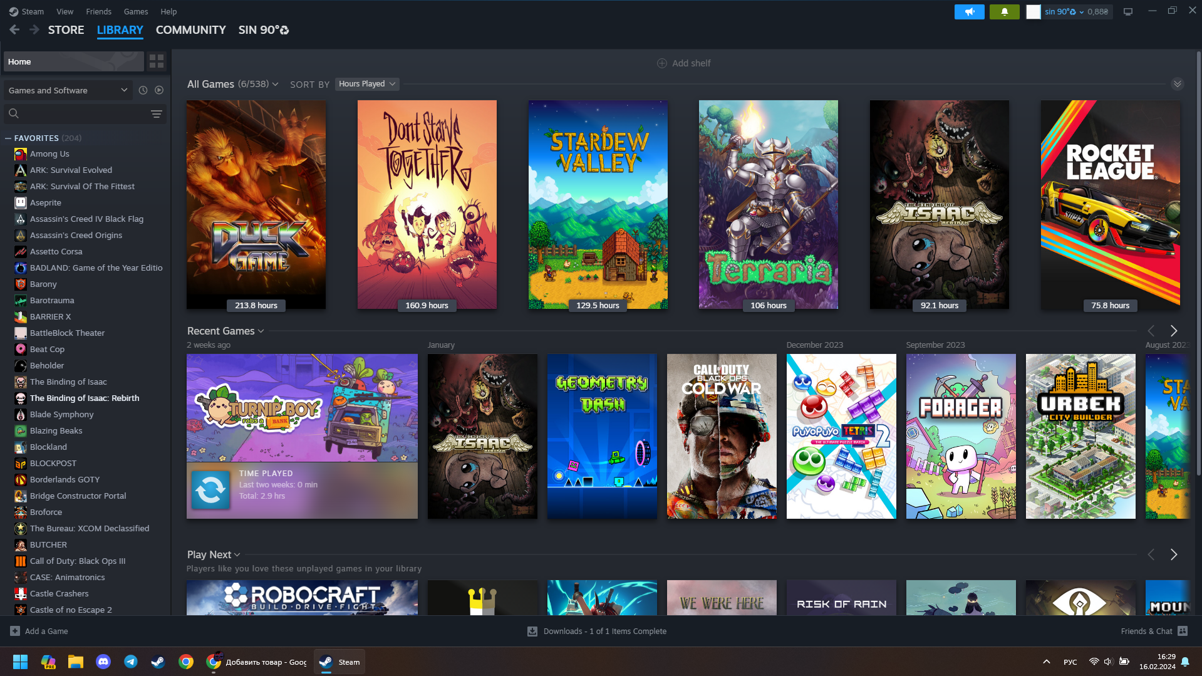
Task: Select Castle Crashers in list
Action: point(59,593)
